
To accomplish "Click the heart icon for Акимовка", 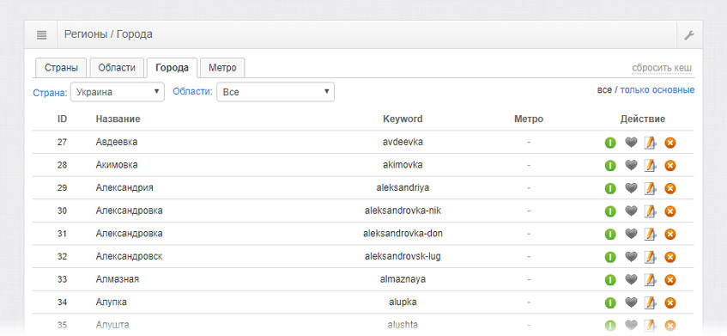I will (631, 165).
